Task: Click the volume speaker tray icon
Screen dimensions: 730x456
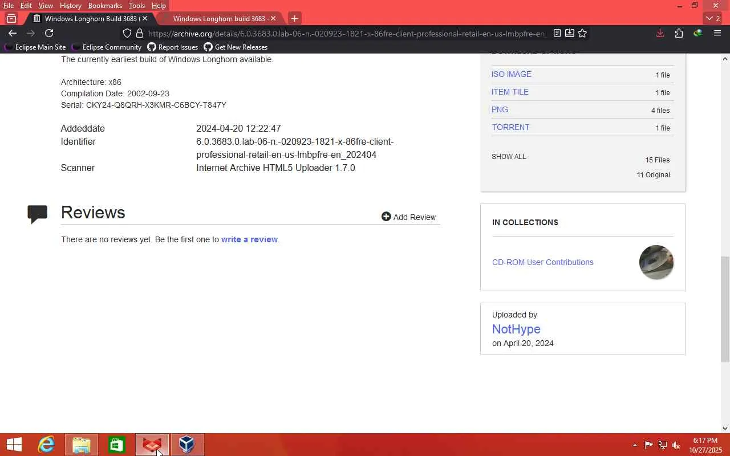Action: (x=676, y=445)
